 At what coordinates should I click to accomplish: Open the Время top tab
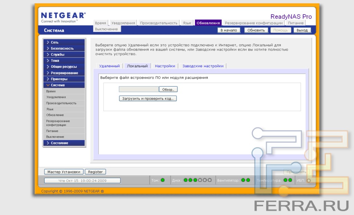(101, 23)
